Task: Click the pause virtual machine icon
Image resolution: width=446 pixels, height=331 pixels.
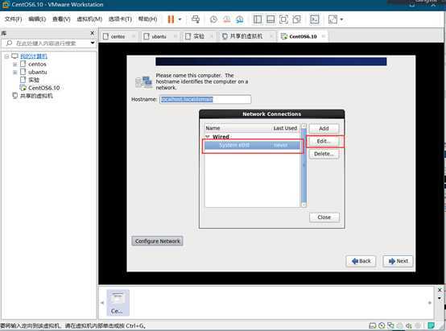Action: click(x=171, y=19)
